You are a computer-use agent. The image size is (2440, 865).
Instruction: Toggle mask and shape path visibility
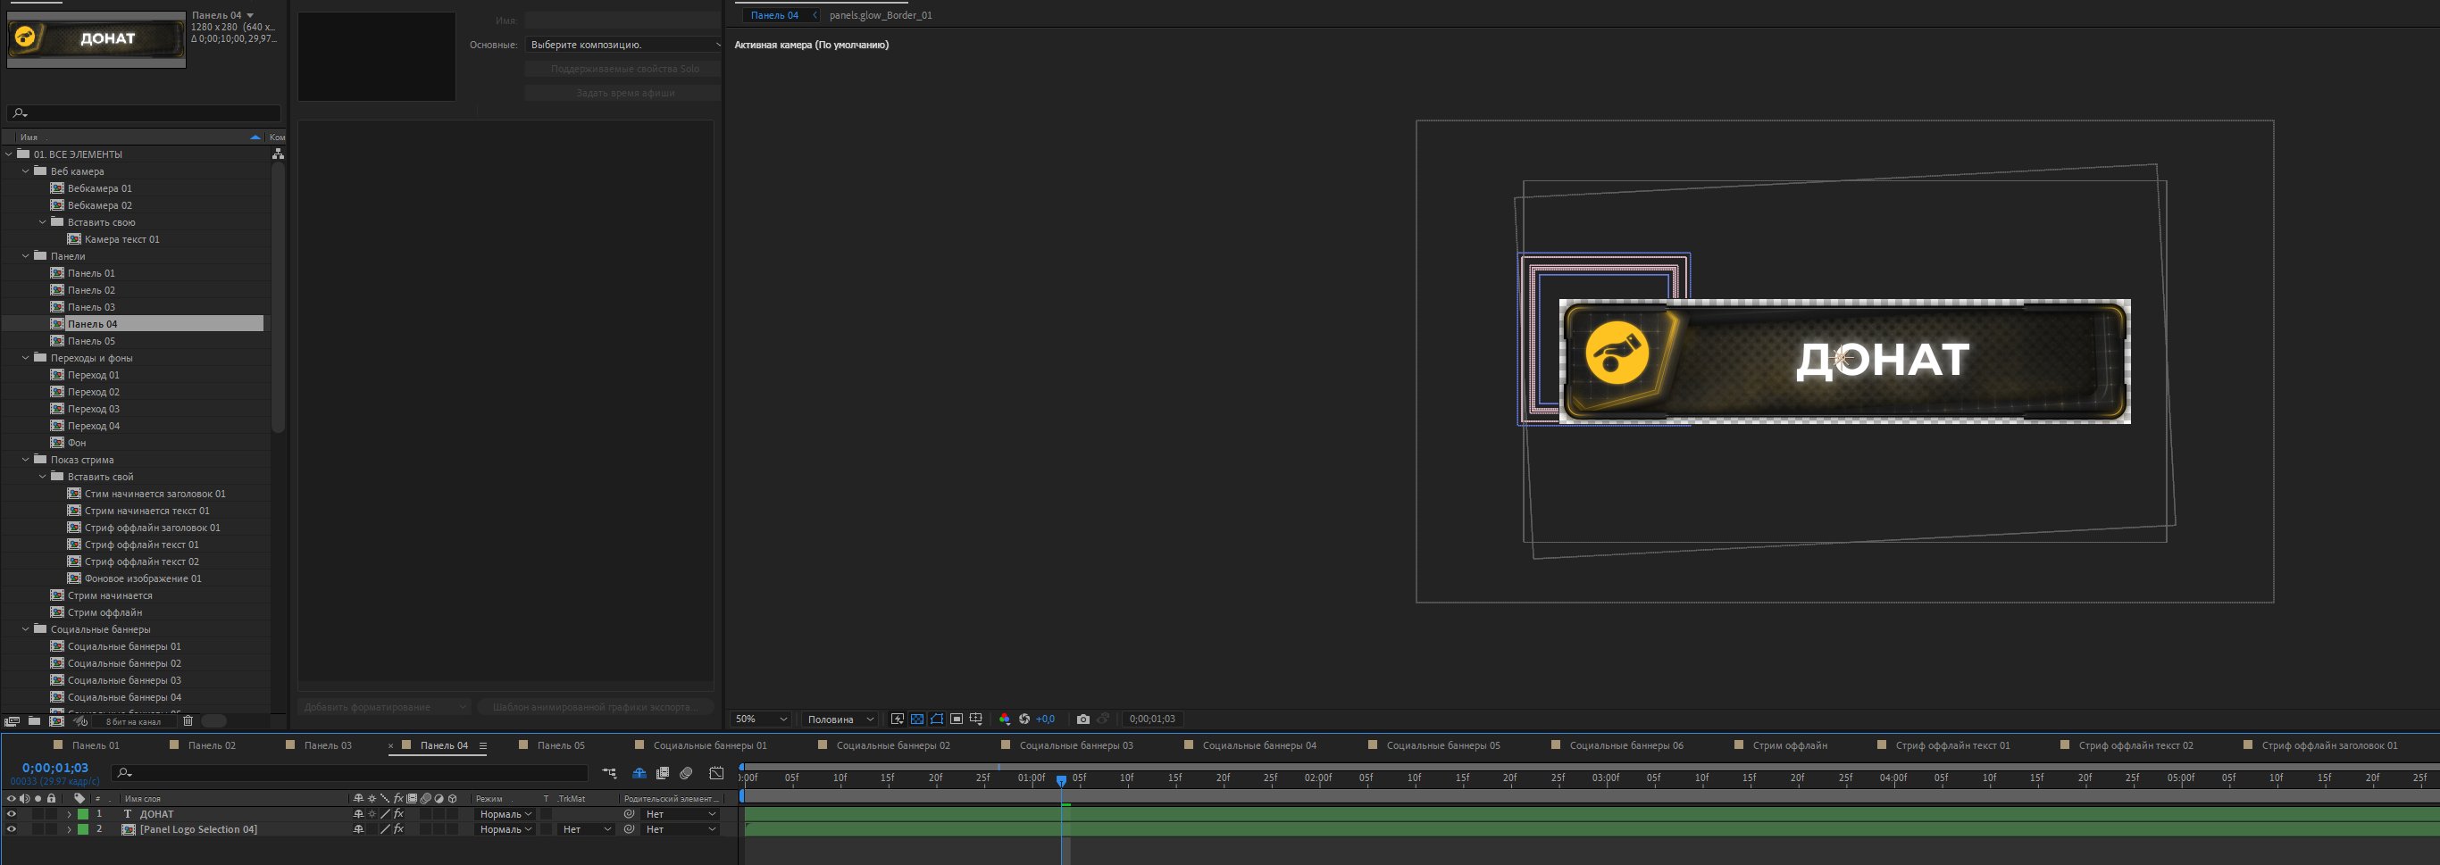click(937, 719)
